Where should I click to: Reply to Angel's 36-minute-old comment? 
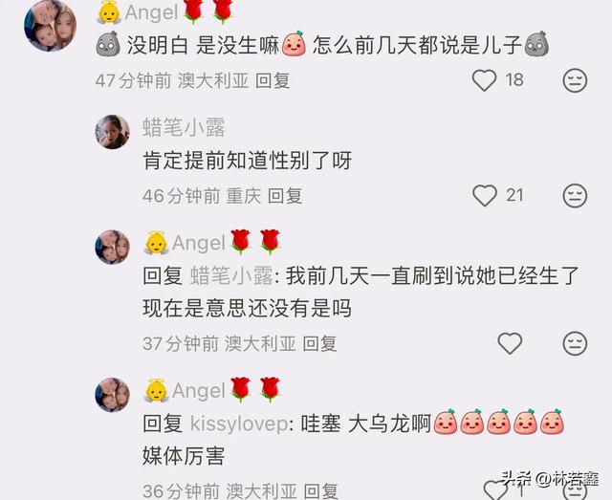(x=321, y=491)
